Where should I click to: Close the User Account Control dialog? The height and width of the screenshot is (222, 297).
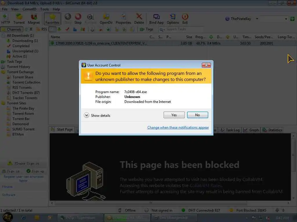(x=206, y=65)
